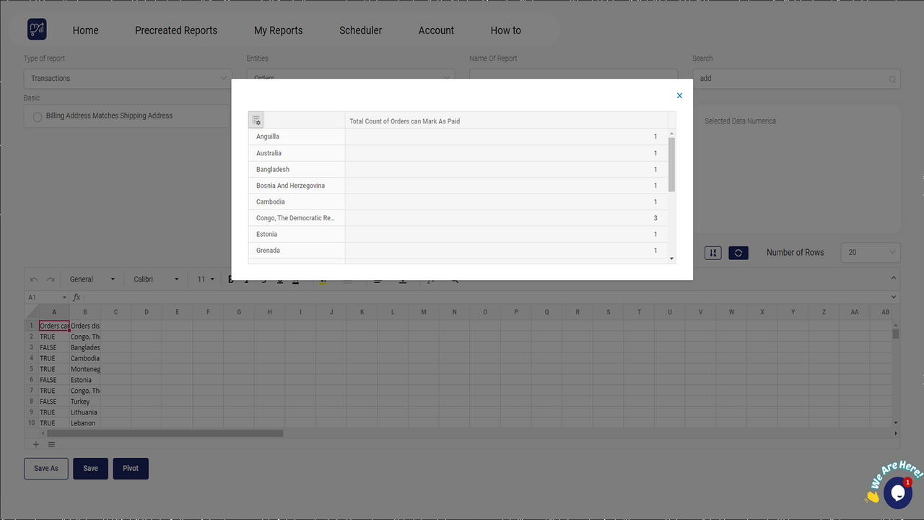Select the Turkey cell in spreadsheet
The width and height of the screenshot is (924, 520).
tap(85, 402)
